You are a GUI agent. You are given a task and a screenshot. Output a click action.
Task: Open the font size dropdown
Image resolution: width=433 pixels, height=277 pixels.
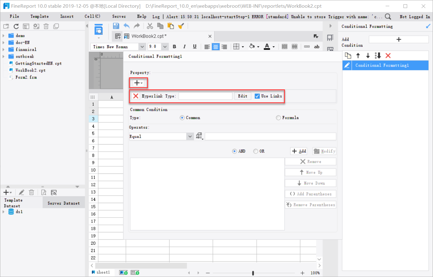click(164, 47)
